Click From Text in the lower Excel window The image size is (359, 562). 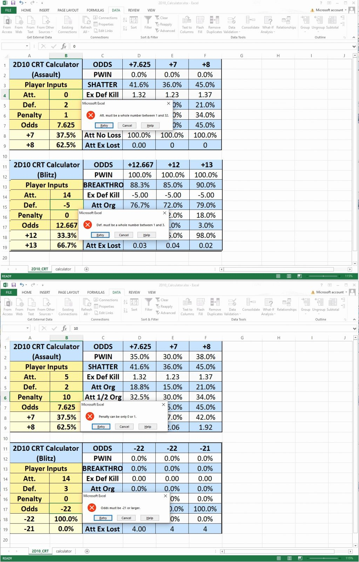31,307
